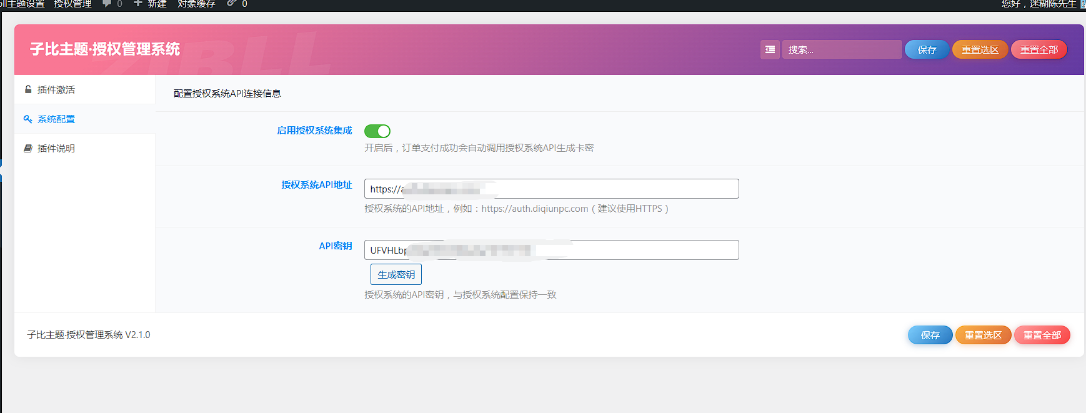Open 授权管理 in the admin bar
This screenshot has width=1086, height=413.
pyautogui.click(x=72, y=4)
